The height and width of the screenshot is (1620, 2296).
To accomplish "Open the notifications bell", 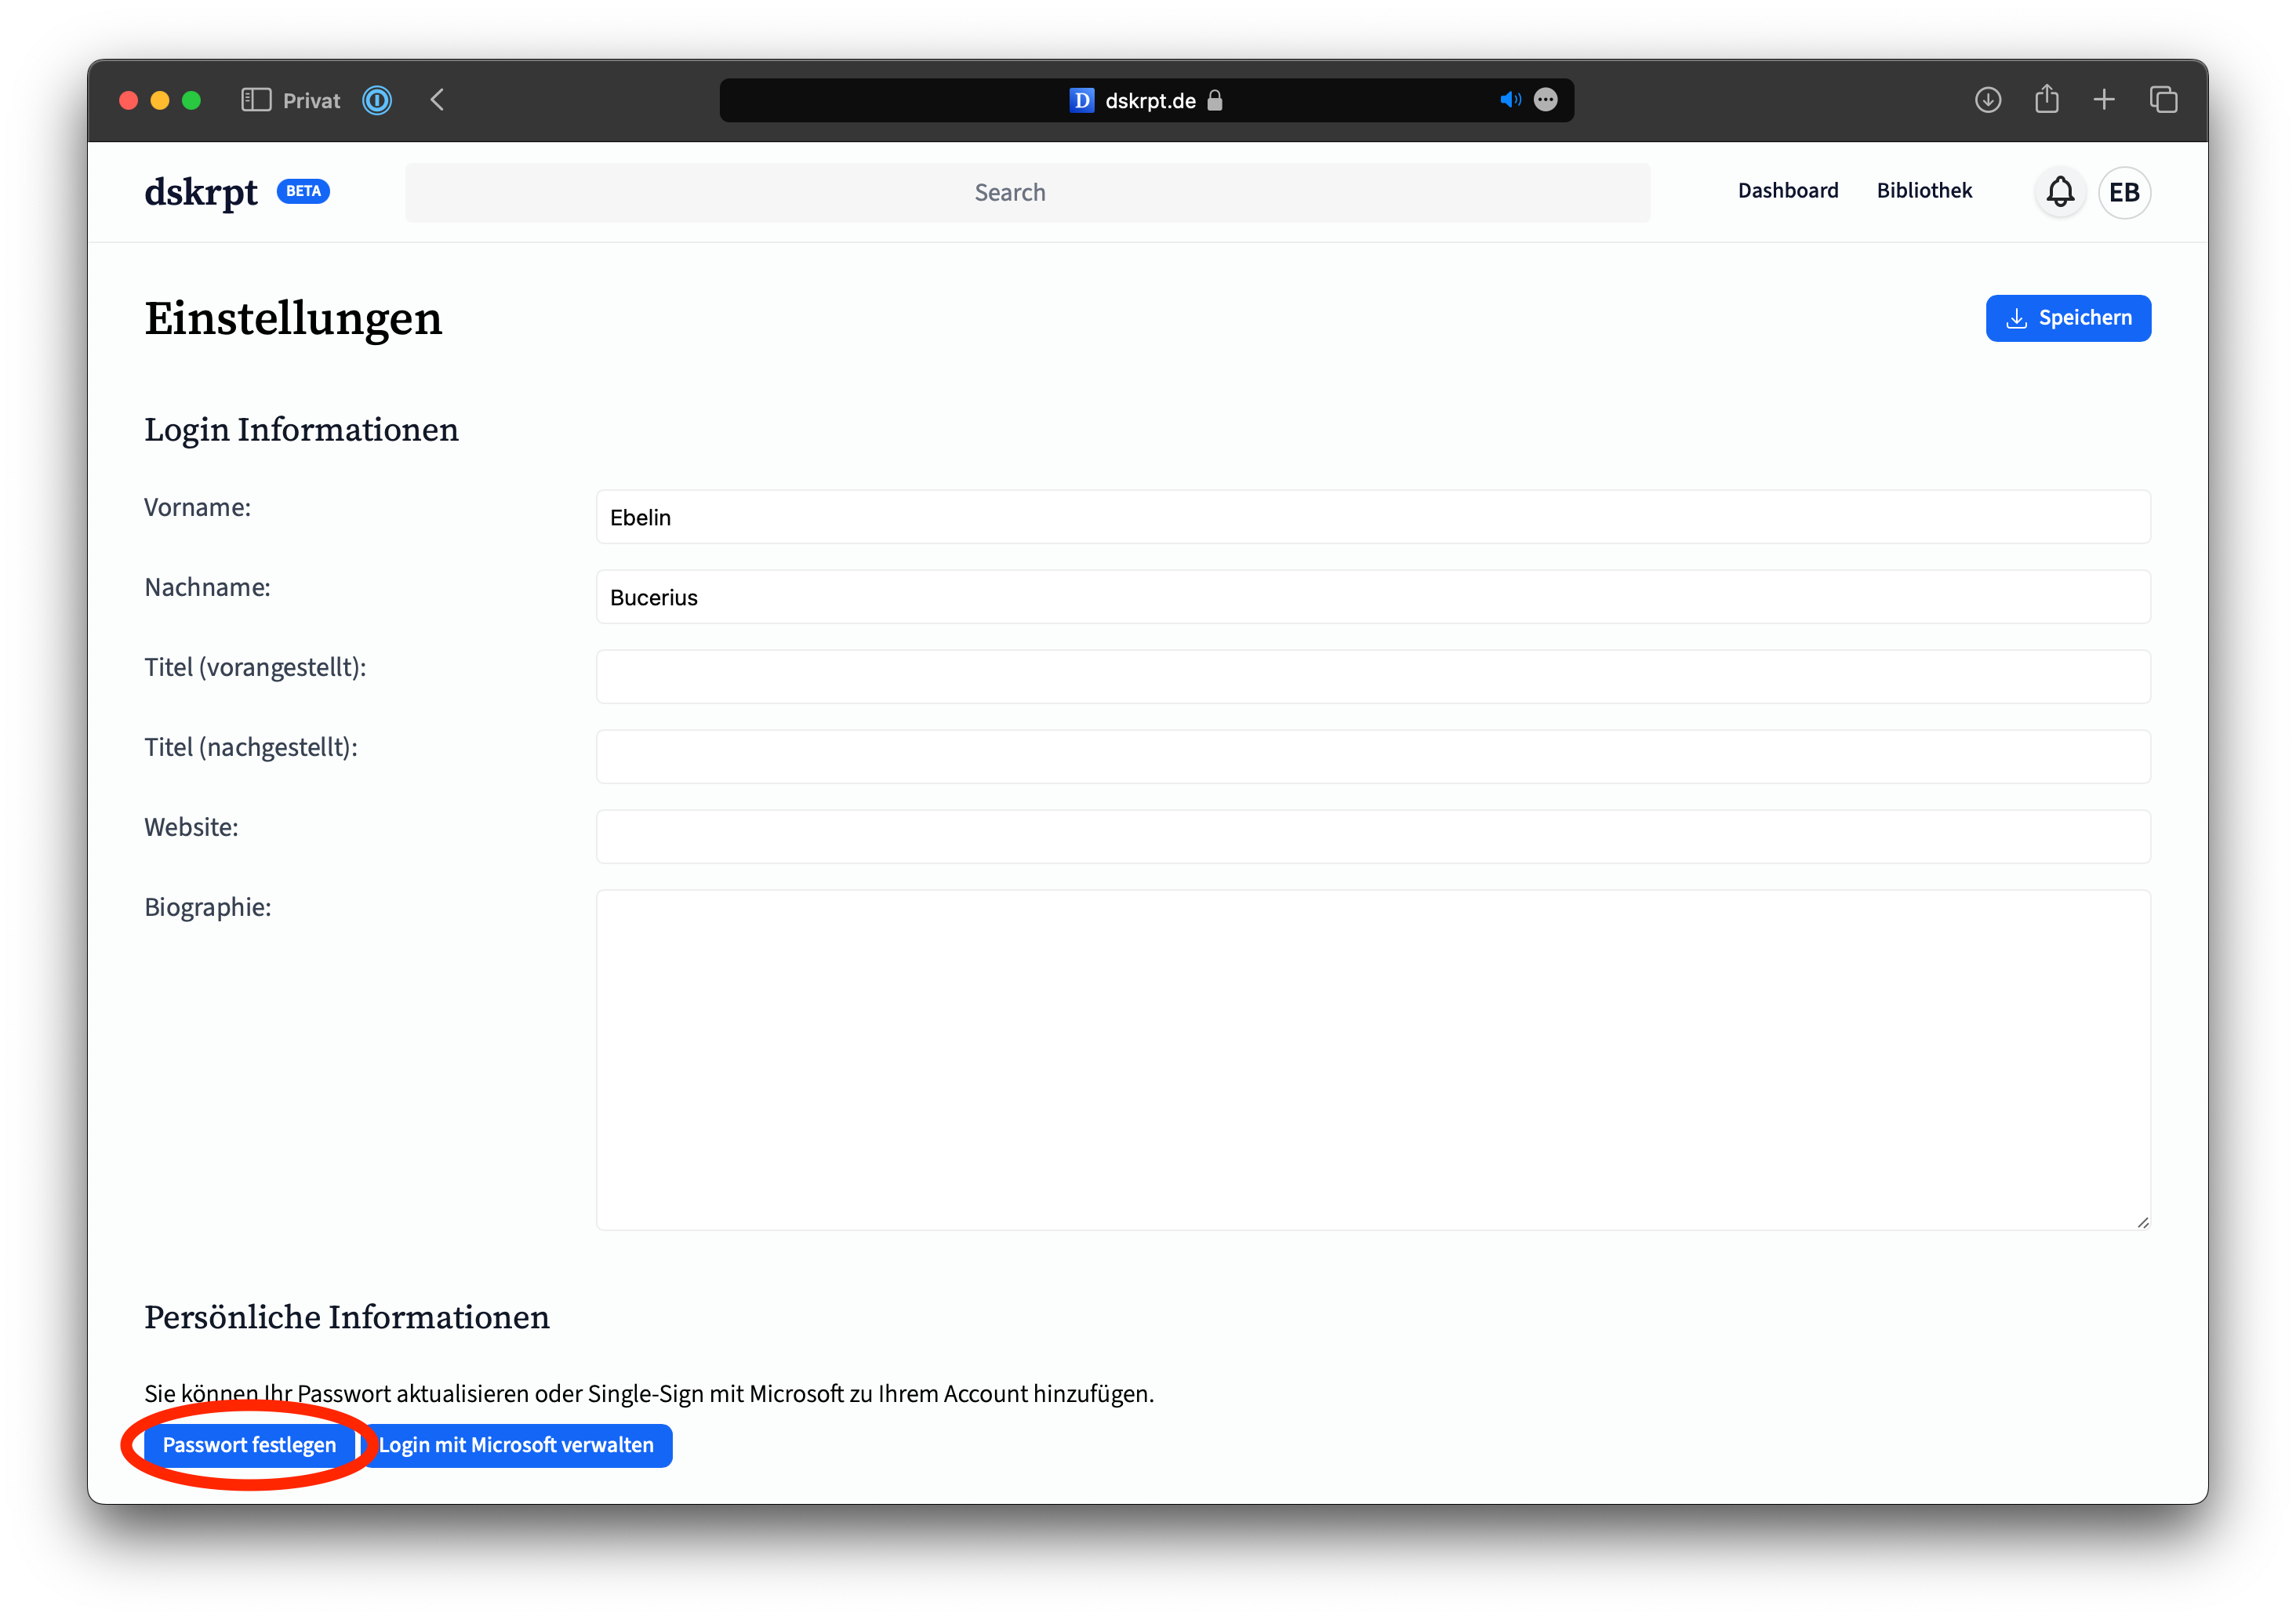I will [x=2059, y=192].
